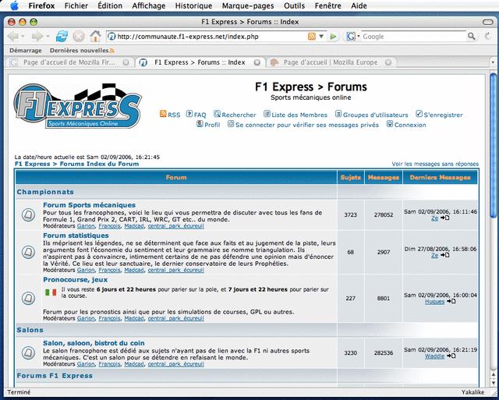View latest message icon for Forum statistiques
Screen dimensions: 499x400
click(x=445, y=255)
